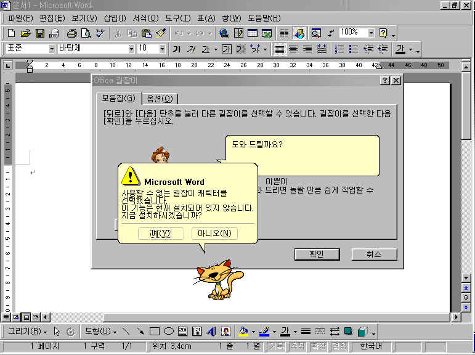Viewport: 475px width, 355px height.
Task: Create a new blank document
Action: (11, 33)
